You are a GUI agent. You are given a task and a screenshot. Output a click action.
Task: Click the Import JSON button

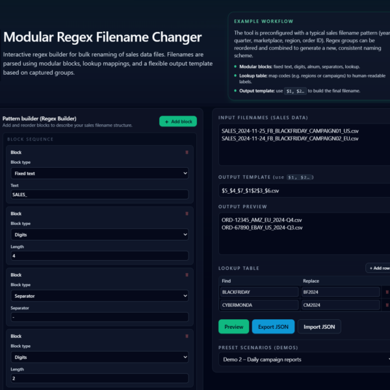[x=319, y=326]
